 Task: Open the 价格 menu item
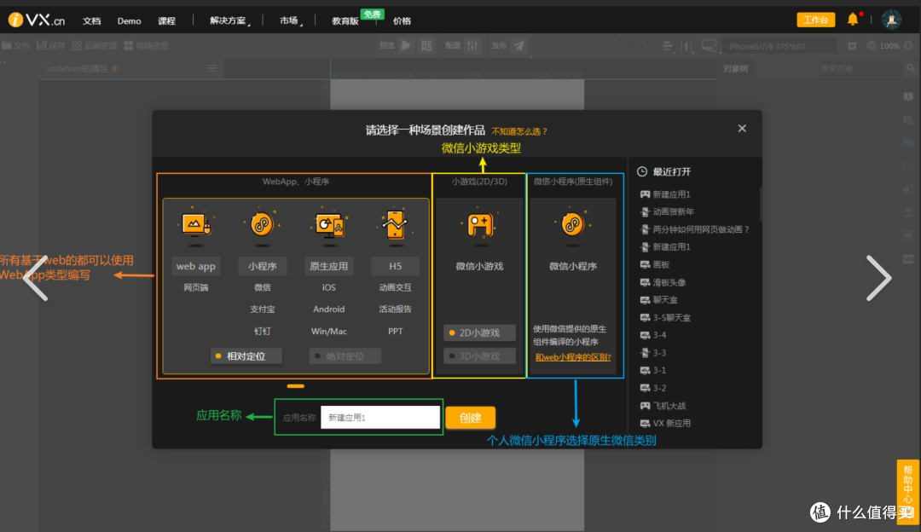(402, 20)
